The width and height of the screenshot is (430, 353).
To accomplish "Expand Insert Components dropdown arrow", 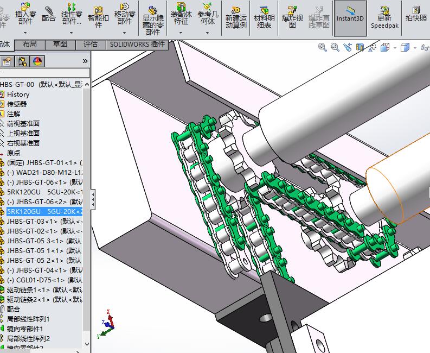I will [x=25, y=33].
